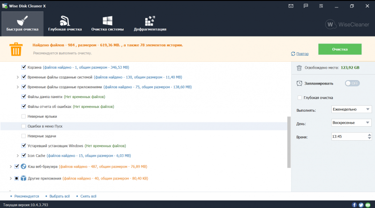Check the Ошибки в меню Пуск checkbox

[x=23, y=126]
